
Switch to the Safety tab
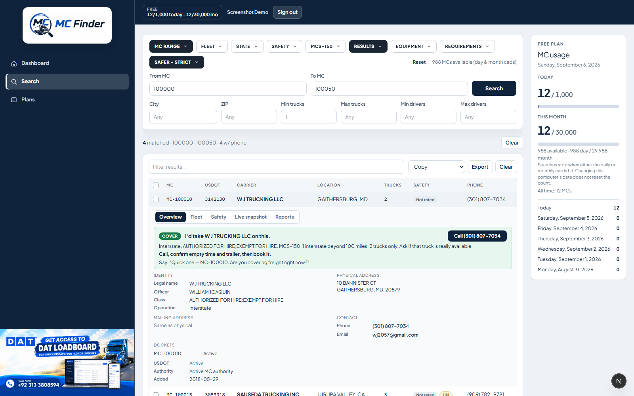click(x=218, y=217)
